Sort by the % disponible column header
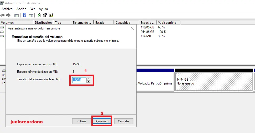 (169, 23)
